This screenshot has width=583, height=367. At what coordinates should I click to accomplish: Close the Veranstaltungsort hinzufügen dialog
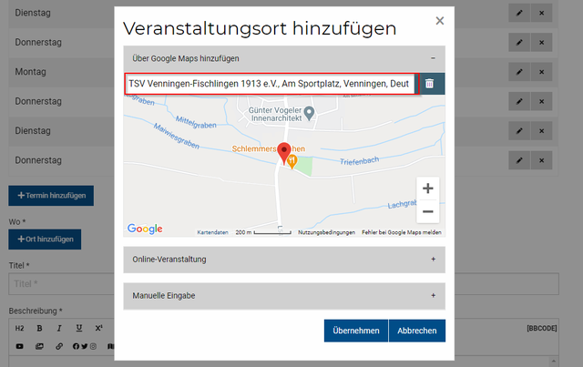click(440, 21)
